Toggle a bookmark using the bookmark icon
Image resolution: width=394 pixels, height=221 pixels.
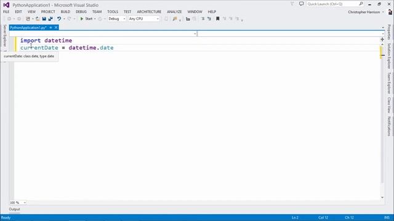(x=217, y=19)
